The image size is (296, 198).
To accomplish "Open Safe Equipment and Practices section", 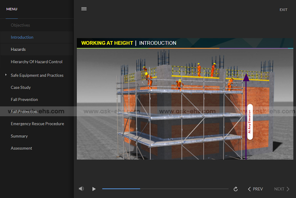I will pos(37,76).
